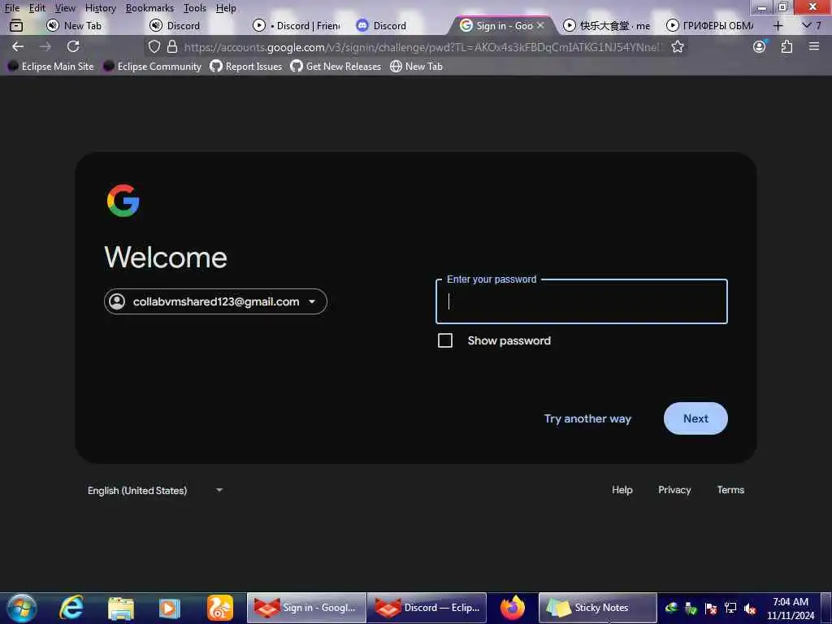Image resolution: width=832 pixels, height=624 pixels.
Task: Go back to the previous page
Action: click(18, 46)
